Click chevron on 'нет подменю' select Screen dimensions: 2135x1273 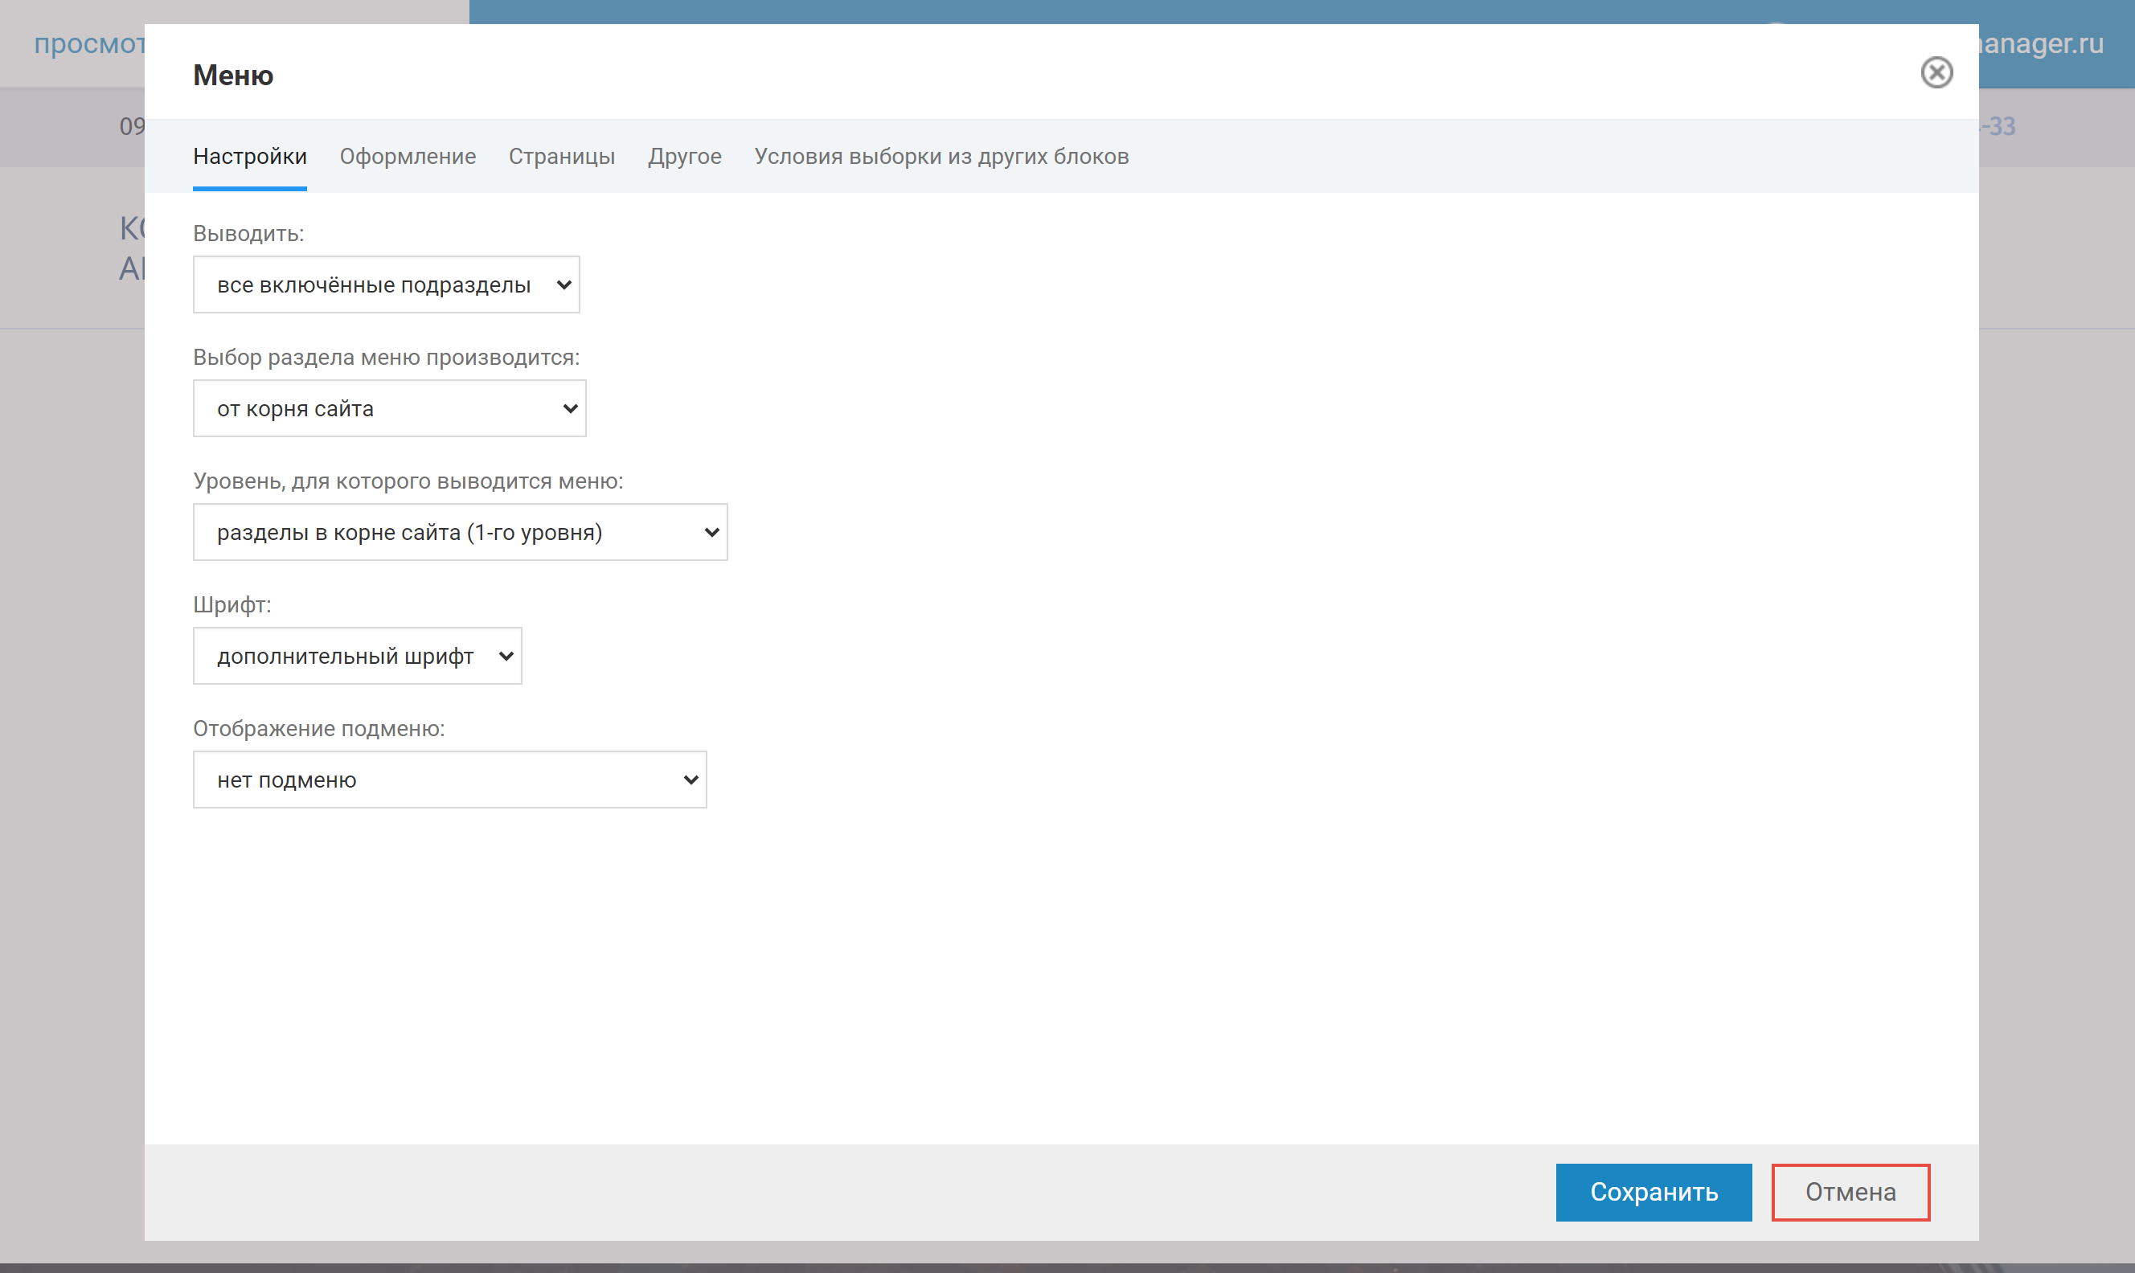click(x=690, y=780)
